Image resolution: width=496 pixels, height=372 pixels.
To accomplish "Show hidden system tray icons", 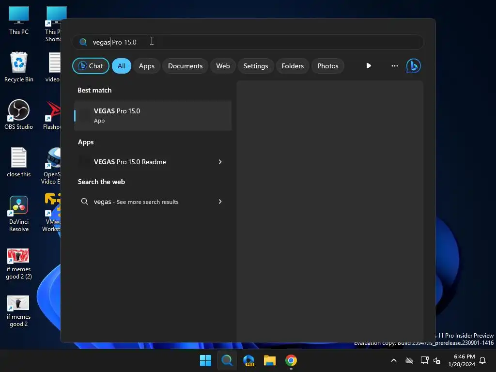I will (x=394, y=360).
